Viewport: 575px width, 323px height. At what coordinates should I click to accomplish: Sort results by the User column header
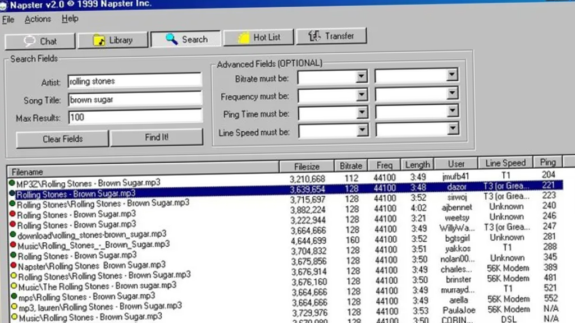[x=456, y=164]
